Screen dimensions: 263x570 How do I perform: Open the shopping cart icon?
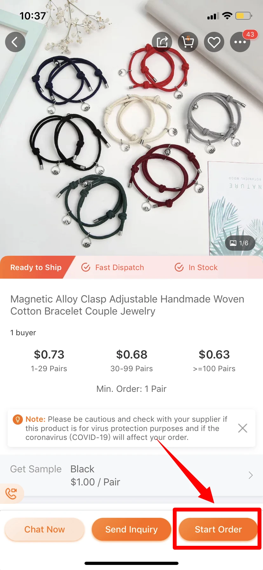pyautogui.click(x=188, y=42)
